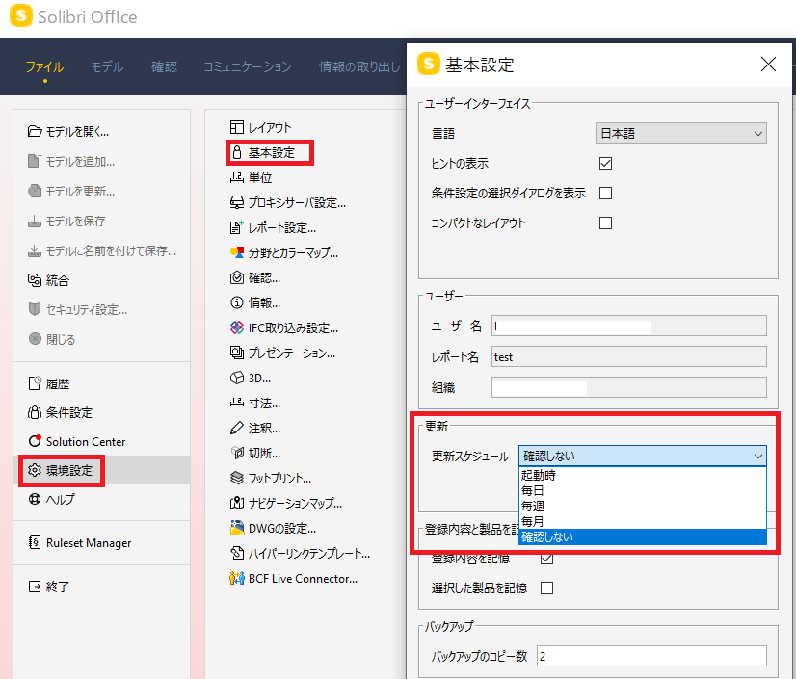The width and height of the screenshot is (796, 679).
Task: Switch to the ファイル tab
Action: click(x=44, y=67)
